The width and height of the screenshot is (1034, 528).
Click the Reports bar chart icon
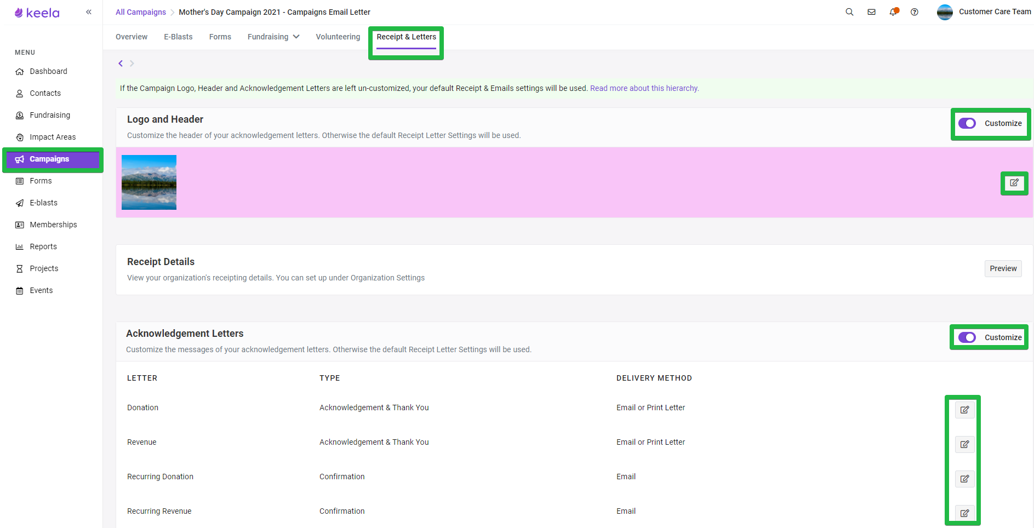click(20, 246)
